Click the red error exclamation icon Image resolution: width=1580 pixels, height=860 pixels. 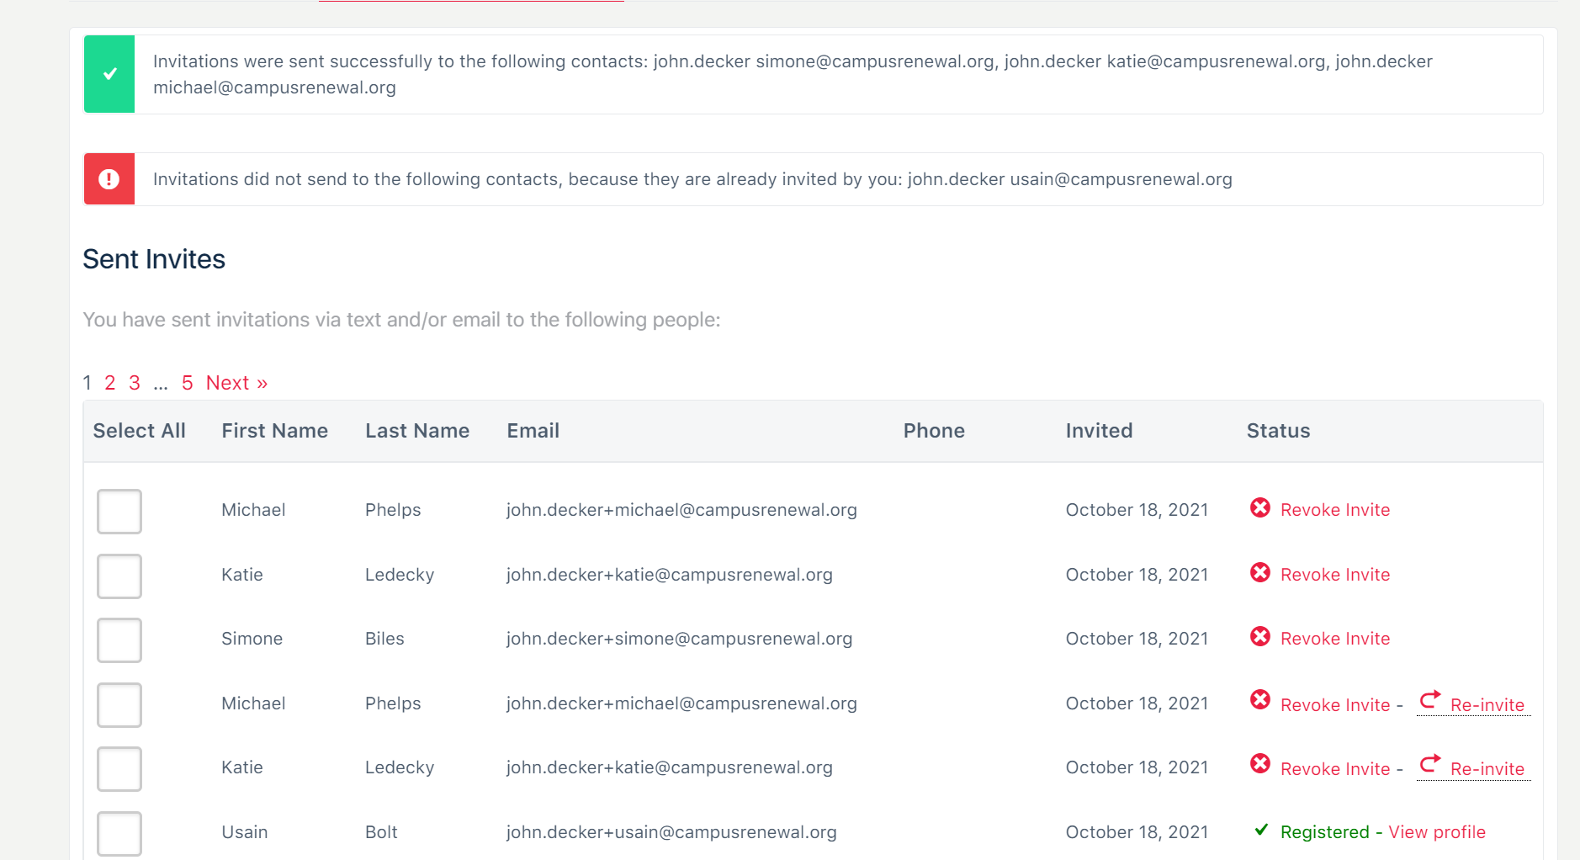click(109, 179)
